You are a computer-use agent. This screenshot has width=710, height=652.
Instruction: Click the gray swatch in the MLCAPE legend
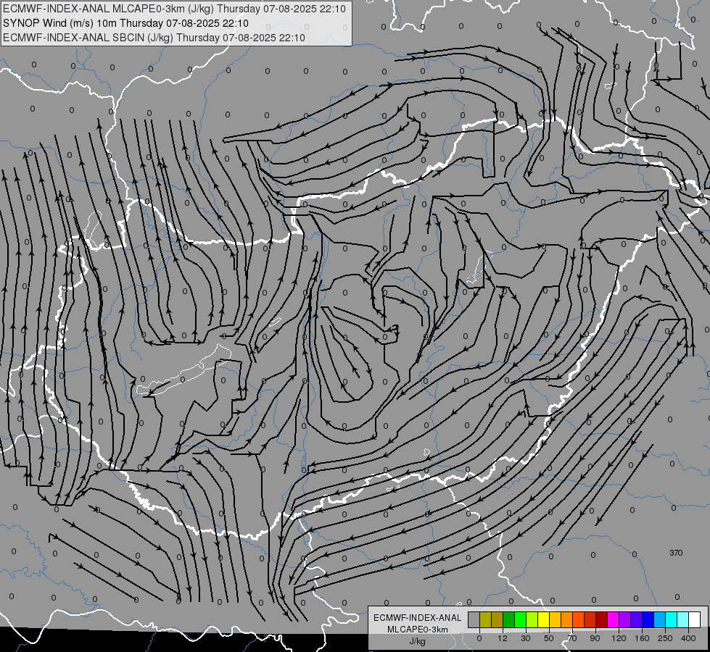coord(474,619)
